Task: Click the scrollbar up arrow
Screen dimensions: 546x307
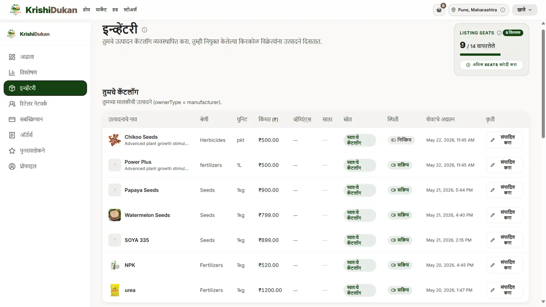Action: 543,24
